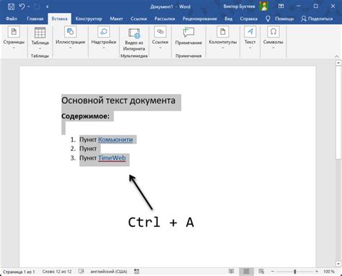Click the zoom out minus button
Viewport: 342px width, 276px height.
pyautogui.click(x=273, y=272)
